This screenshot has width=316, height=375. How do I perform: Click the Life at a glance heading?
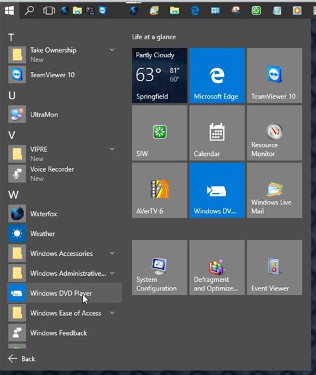[154, 37]
